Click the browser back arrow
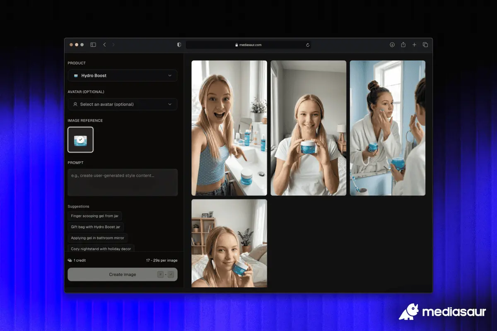Viewport: 497px width, 331px height. click(104, 45)
